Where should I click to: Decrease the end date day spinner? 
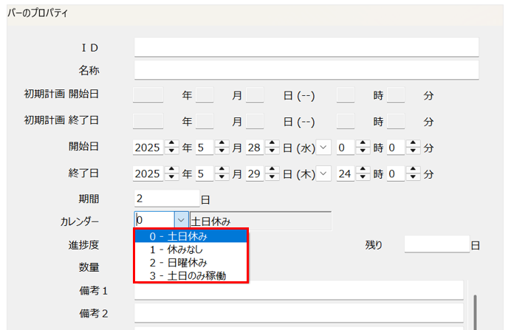[272, 177]
